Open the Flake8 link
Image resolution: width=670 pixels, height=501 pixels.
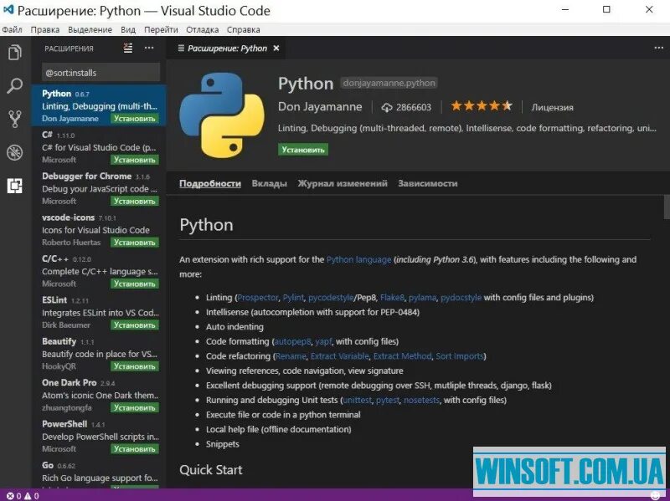coord(392,298)
